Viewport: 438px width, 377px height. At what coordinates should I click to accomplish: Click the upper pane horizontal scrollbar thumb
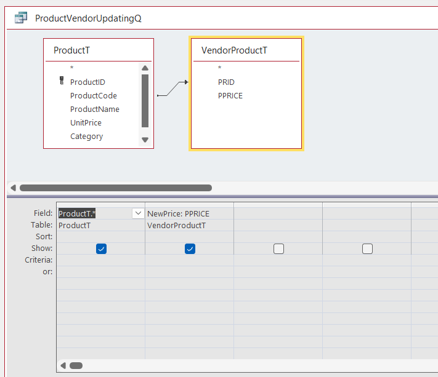(x=115, y=188)
